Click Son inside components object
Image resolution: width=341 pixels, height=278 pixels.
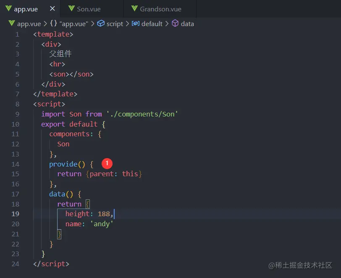pos(63,144)
